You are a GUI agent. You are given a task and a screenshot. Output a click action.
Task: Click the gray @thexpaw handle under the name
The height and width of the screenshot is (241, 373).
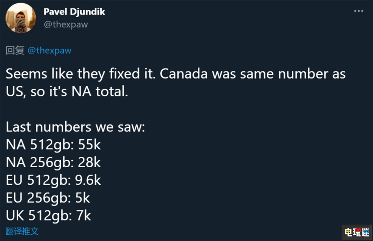click(x=66, y=25)
